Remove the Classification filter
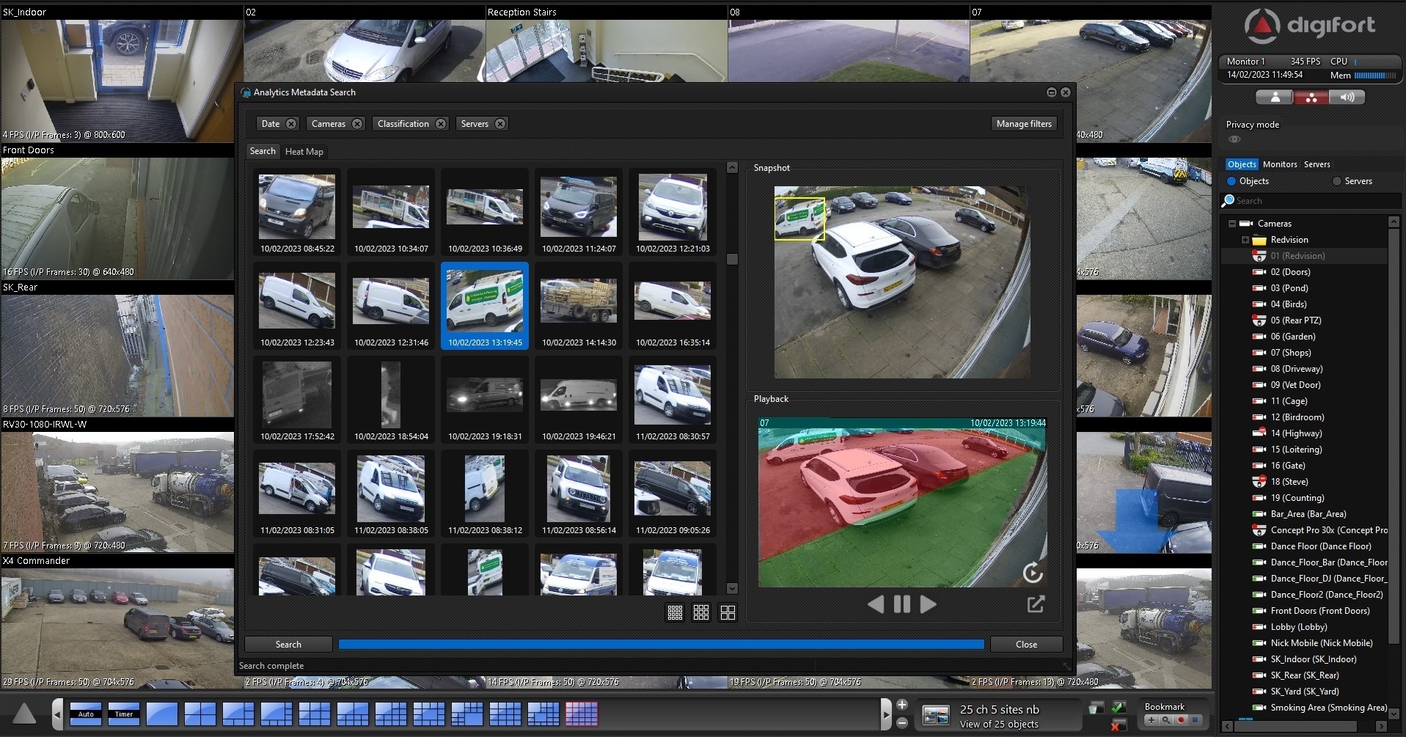The image size is (1406, 737). click(441, 124)
